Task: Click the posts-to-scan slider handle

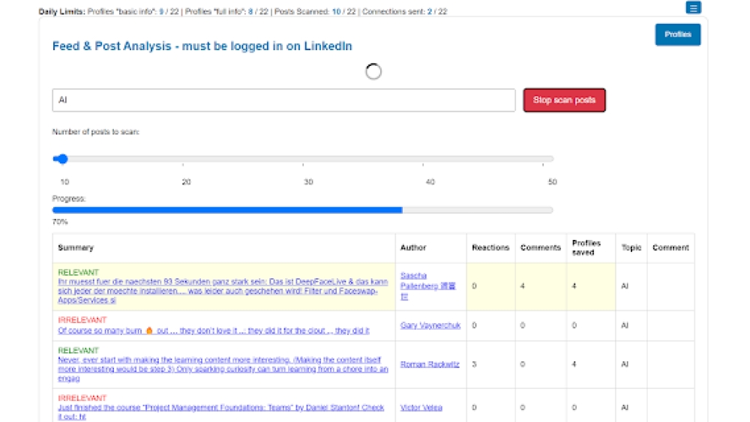Action: tap(63, 159)
